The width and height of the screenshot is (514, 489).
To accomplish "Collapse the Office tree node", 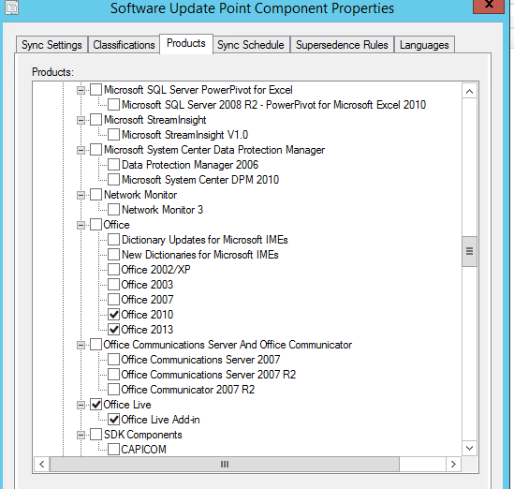I will [81, 226].
